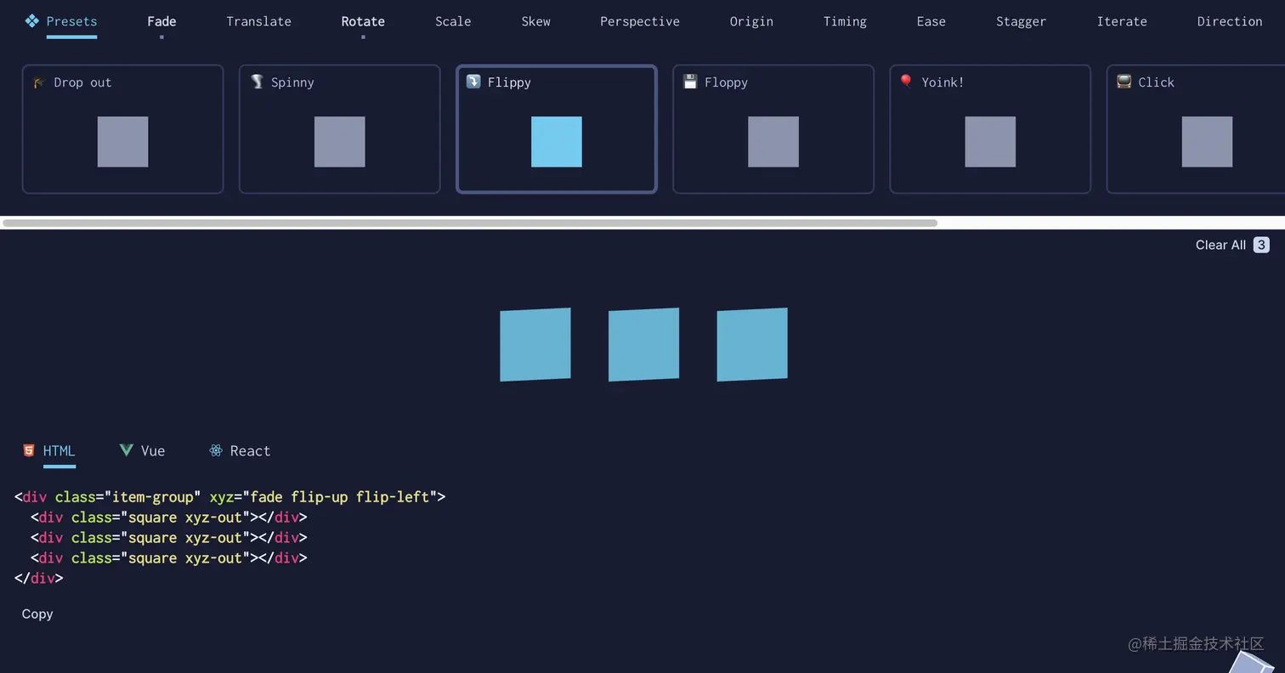
Task: Click the class="item-group" code text
Action: (x=128, y=497)
